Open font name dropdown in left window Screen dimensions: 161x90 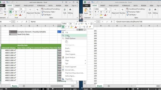pos(19,9)
